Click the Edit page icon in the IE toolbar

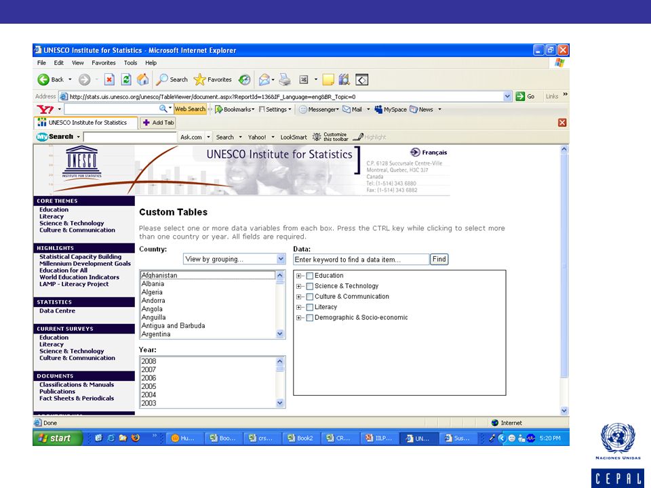(304, 79)
